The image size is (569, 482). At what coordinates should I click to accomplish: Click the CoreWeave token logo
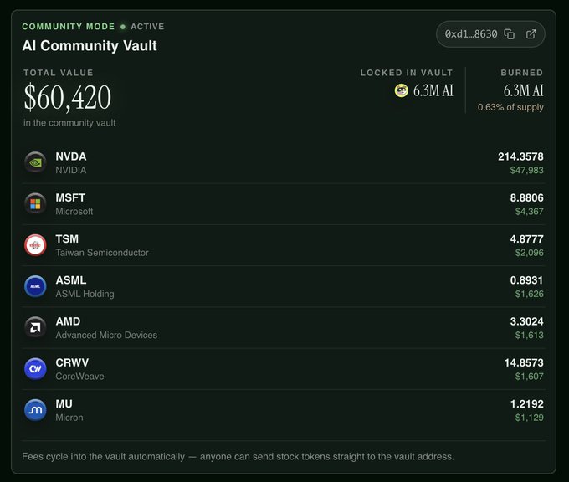coord(35,369)
